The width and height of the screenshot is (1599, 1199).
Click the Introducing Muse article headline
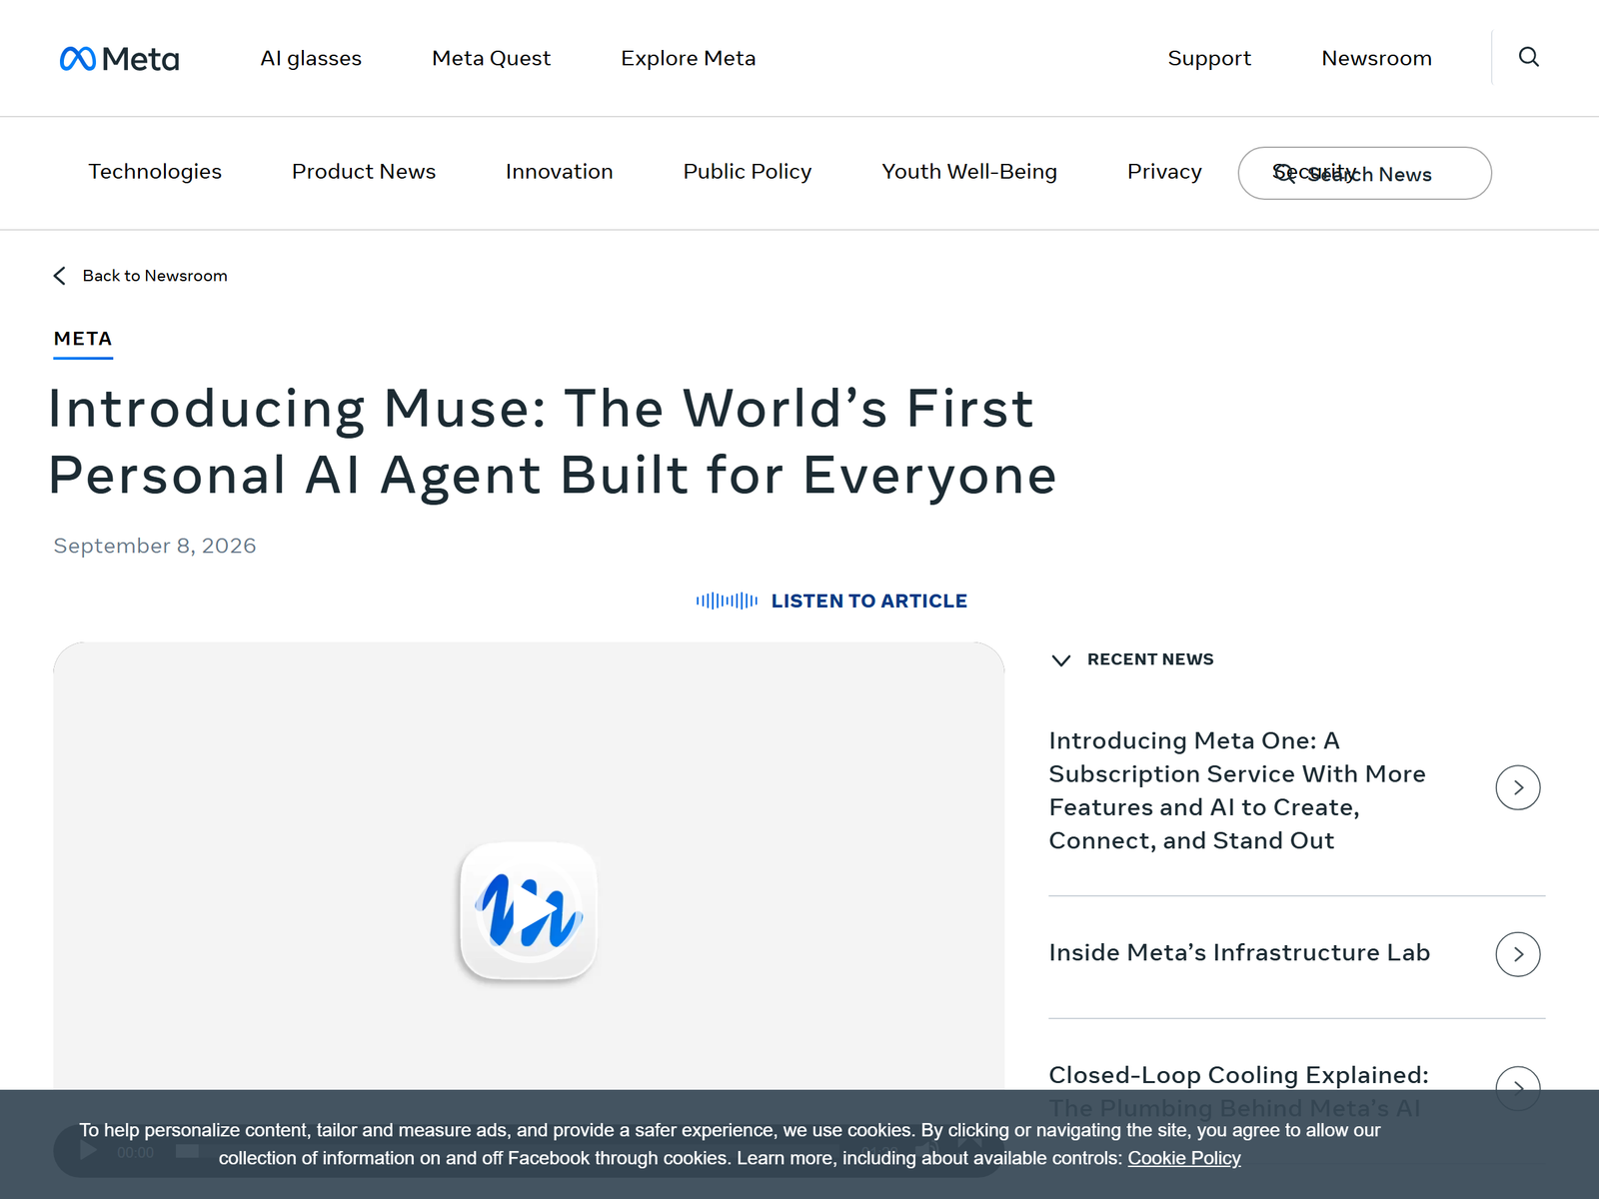(552, 442)
